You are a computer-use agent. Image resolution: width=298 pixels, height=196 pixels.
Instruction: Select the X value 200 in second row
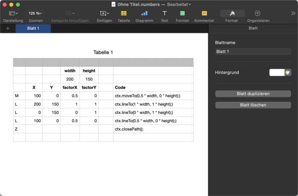tap(34, 104)
